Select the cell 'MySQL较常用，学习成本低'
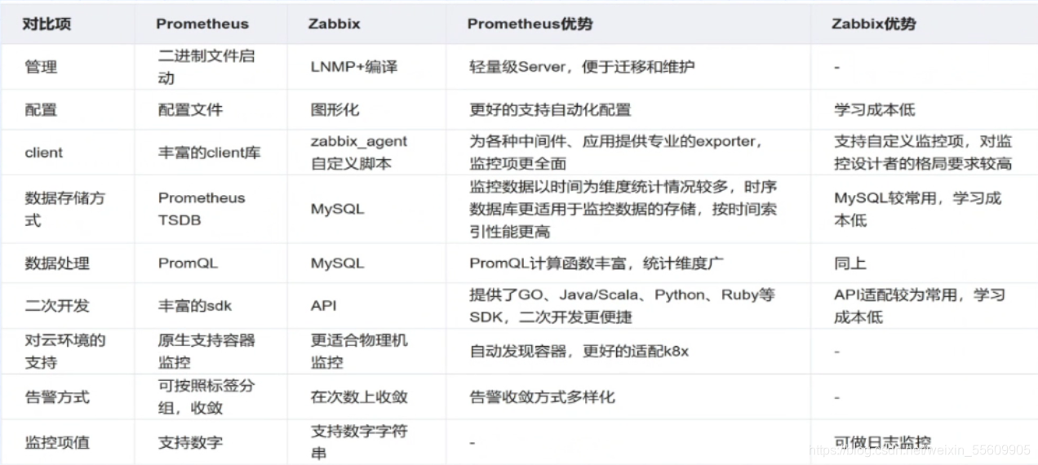This screenshot has width=1038, height=465. click(918, 209)
